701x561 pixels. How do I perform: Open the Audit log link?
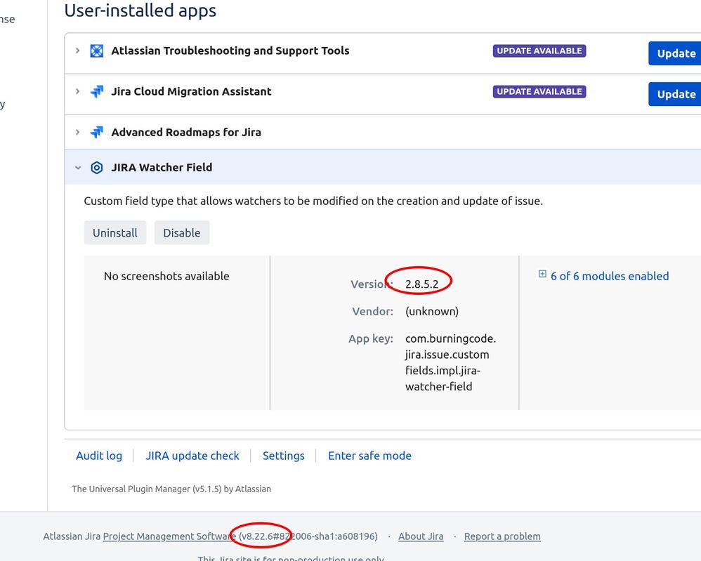pyautogui.click(x=99, y=456)
